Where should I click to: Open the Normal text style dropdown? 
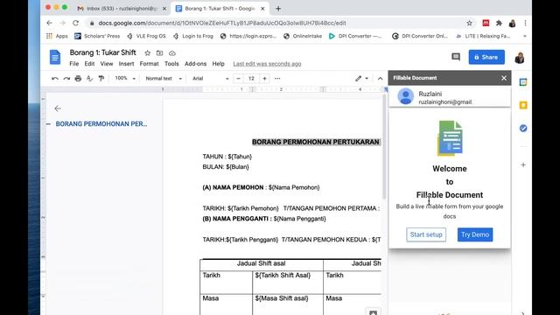[x=164, y=79]
